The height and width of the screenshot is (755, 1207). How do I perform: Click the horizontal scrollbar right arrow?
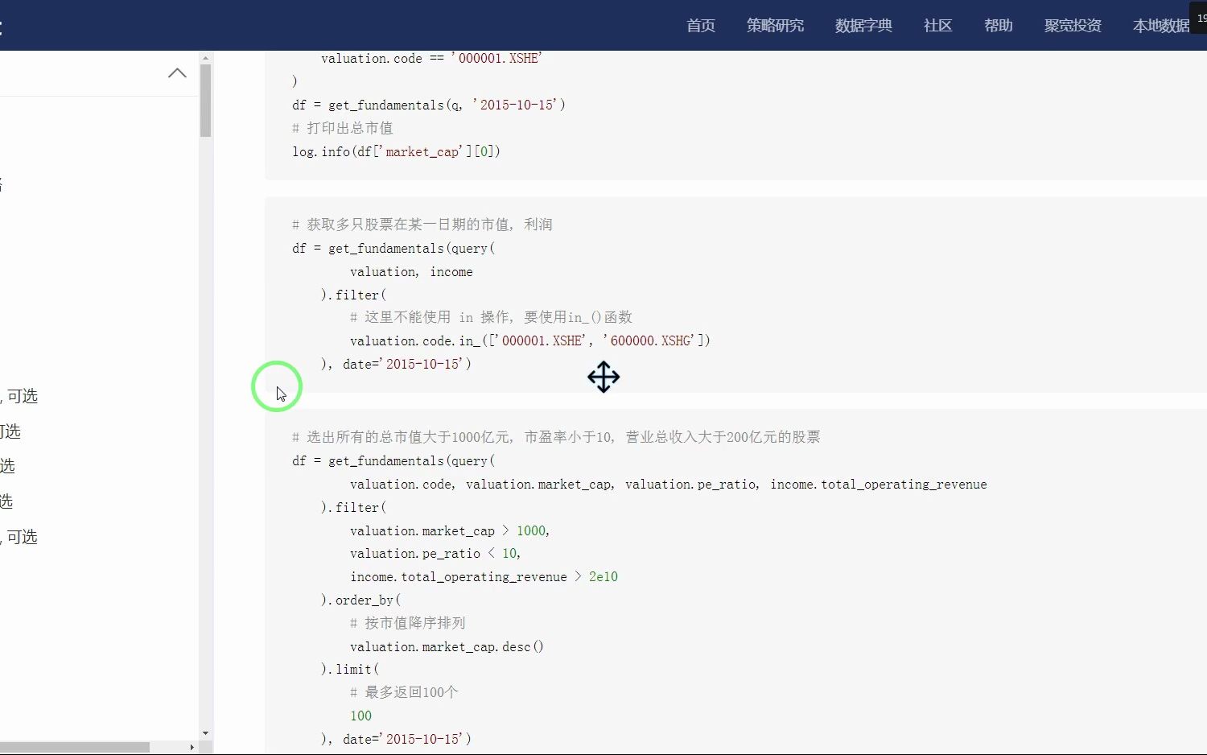point(192,747)
